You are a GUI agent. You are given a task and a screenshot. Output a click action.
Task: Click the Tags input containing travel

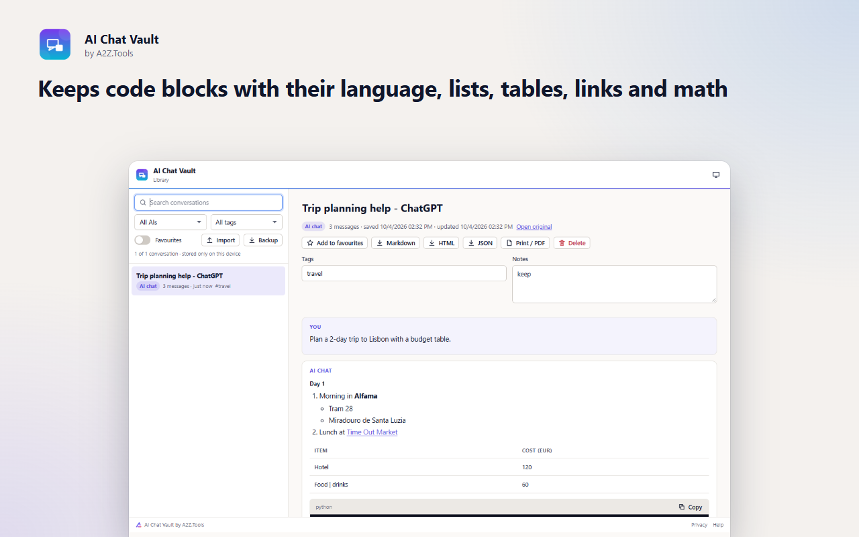click(404, 273)
